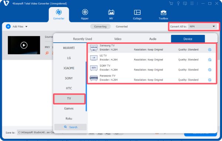This screenshot has width=222, height=141.
Task: Choose XIAOMI device category
Action: pos(69,68)
